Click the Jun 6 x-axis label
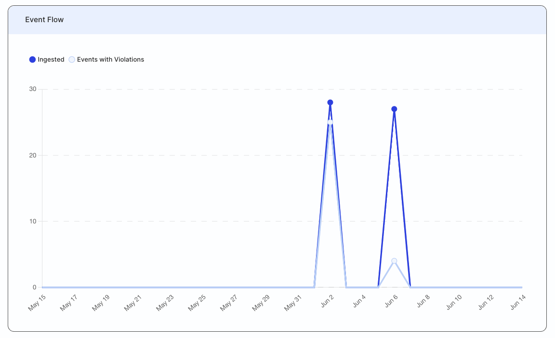Image resolution: width=555 pixels, height=338 pixels. (391, 301)
